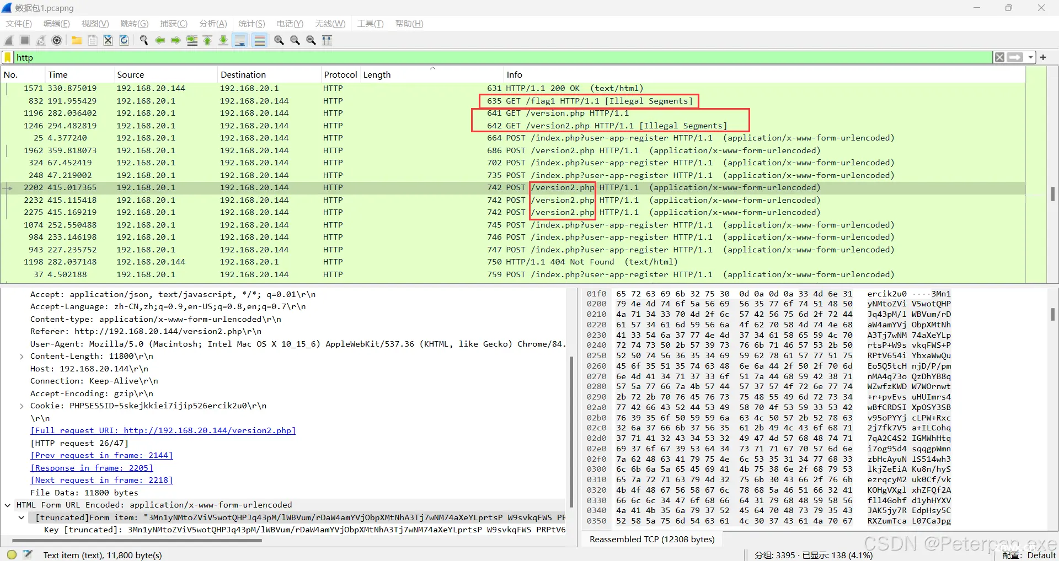Select packet 2232 POST /version2.php row

pos(513,200)
